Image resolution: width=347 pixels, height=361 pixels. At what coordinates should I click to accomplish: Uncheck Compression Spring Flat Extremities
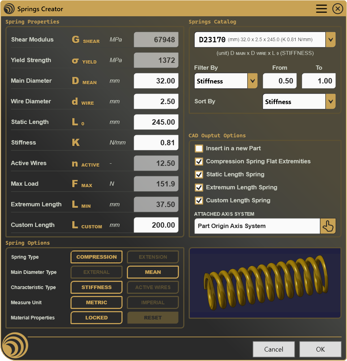[x=199, y=162]
